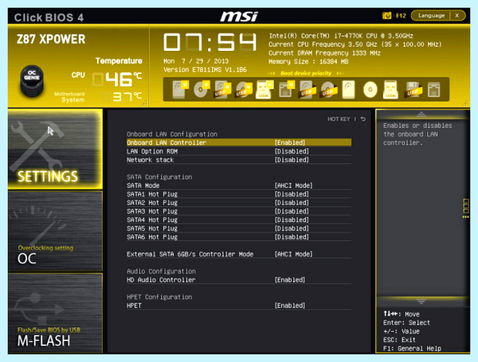Click the 07:54 clock display
The height and width of the screenshot is (362, 478).
pos(210,42)
